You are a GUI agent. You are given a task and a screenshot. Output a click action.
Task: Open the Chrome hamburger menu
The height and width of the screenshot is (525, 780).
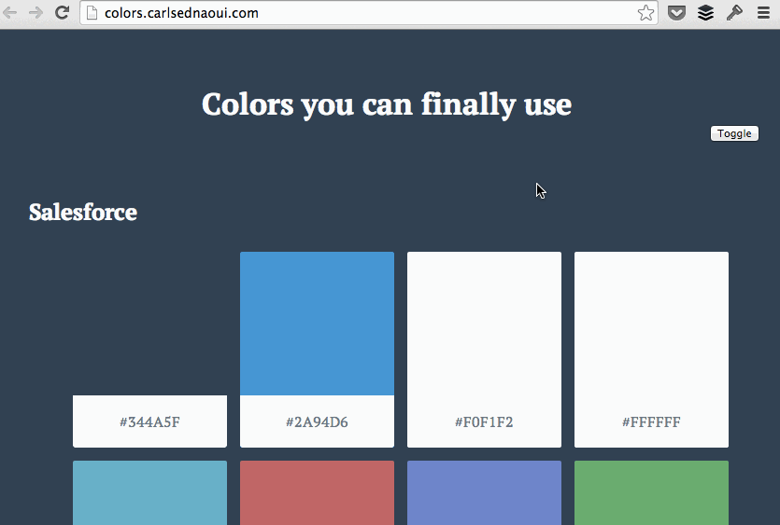point(763,12)
